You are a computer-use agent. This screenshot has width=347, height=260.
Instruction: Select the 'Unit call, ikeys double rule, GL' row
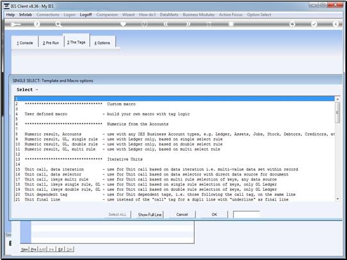point(175,190)
